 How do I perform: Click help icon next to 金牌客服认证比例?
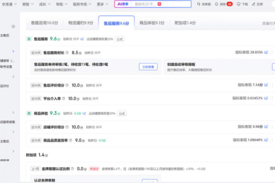click(72, 169)
